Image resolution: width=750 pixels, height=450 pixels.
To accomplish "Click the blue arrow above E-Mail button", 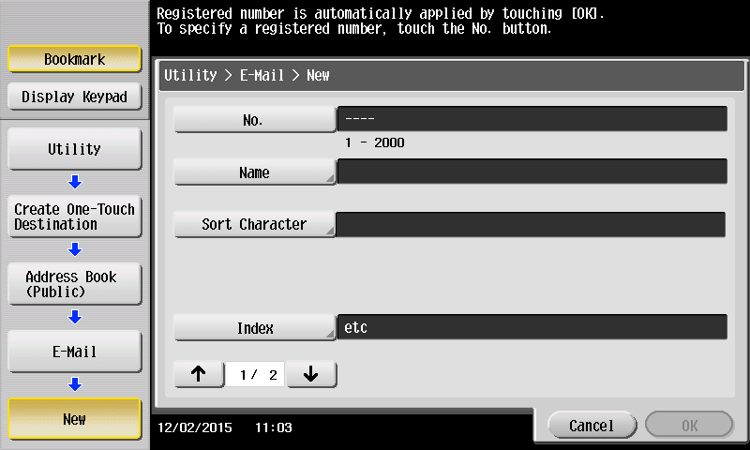I will tap(75, 317).
